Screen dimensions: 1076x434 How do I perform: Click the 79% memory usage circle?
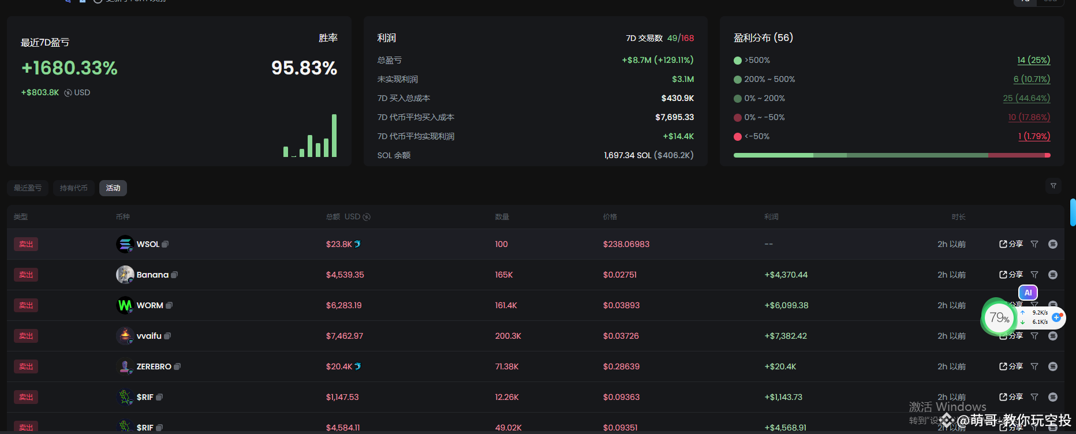pos(999,317)
